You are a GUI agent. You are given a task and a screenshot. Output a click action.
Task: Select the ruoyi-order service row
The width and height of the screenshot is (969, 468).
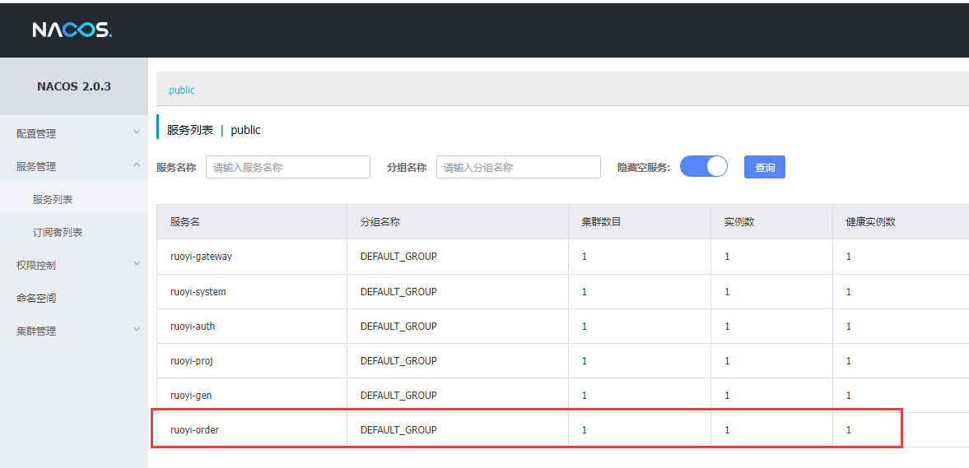pos(194,430)
